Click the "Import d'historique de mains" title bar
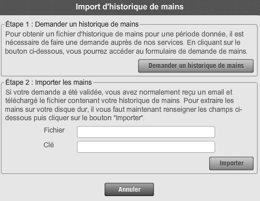The height and width of the screenshot is (201, 260). [x=130, y=7]
